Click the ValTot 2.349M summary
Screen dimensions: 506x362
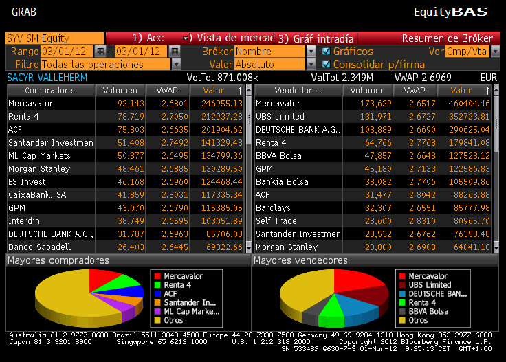[342, 78]
